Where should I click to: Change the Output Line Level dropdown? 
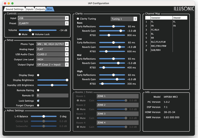tap(53, 59)
